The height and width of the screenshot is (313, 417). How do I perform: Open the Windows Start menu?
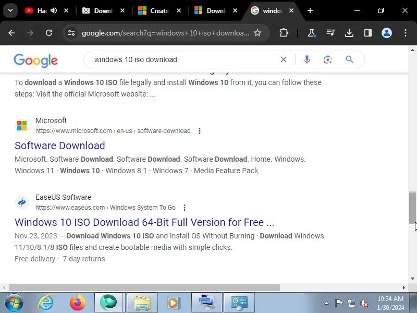(14, 303)
